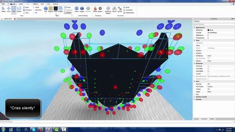Apply Union solid modeling
235x132 pixels.
(77, 9)
